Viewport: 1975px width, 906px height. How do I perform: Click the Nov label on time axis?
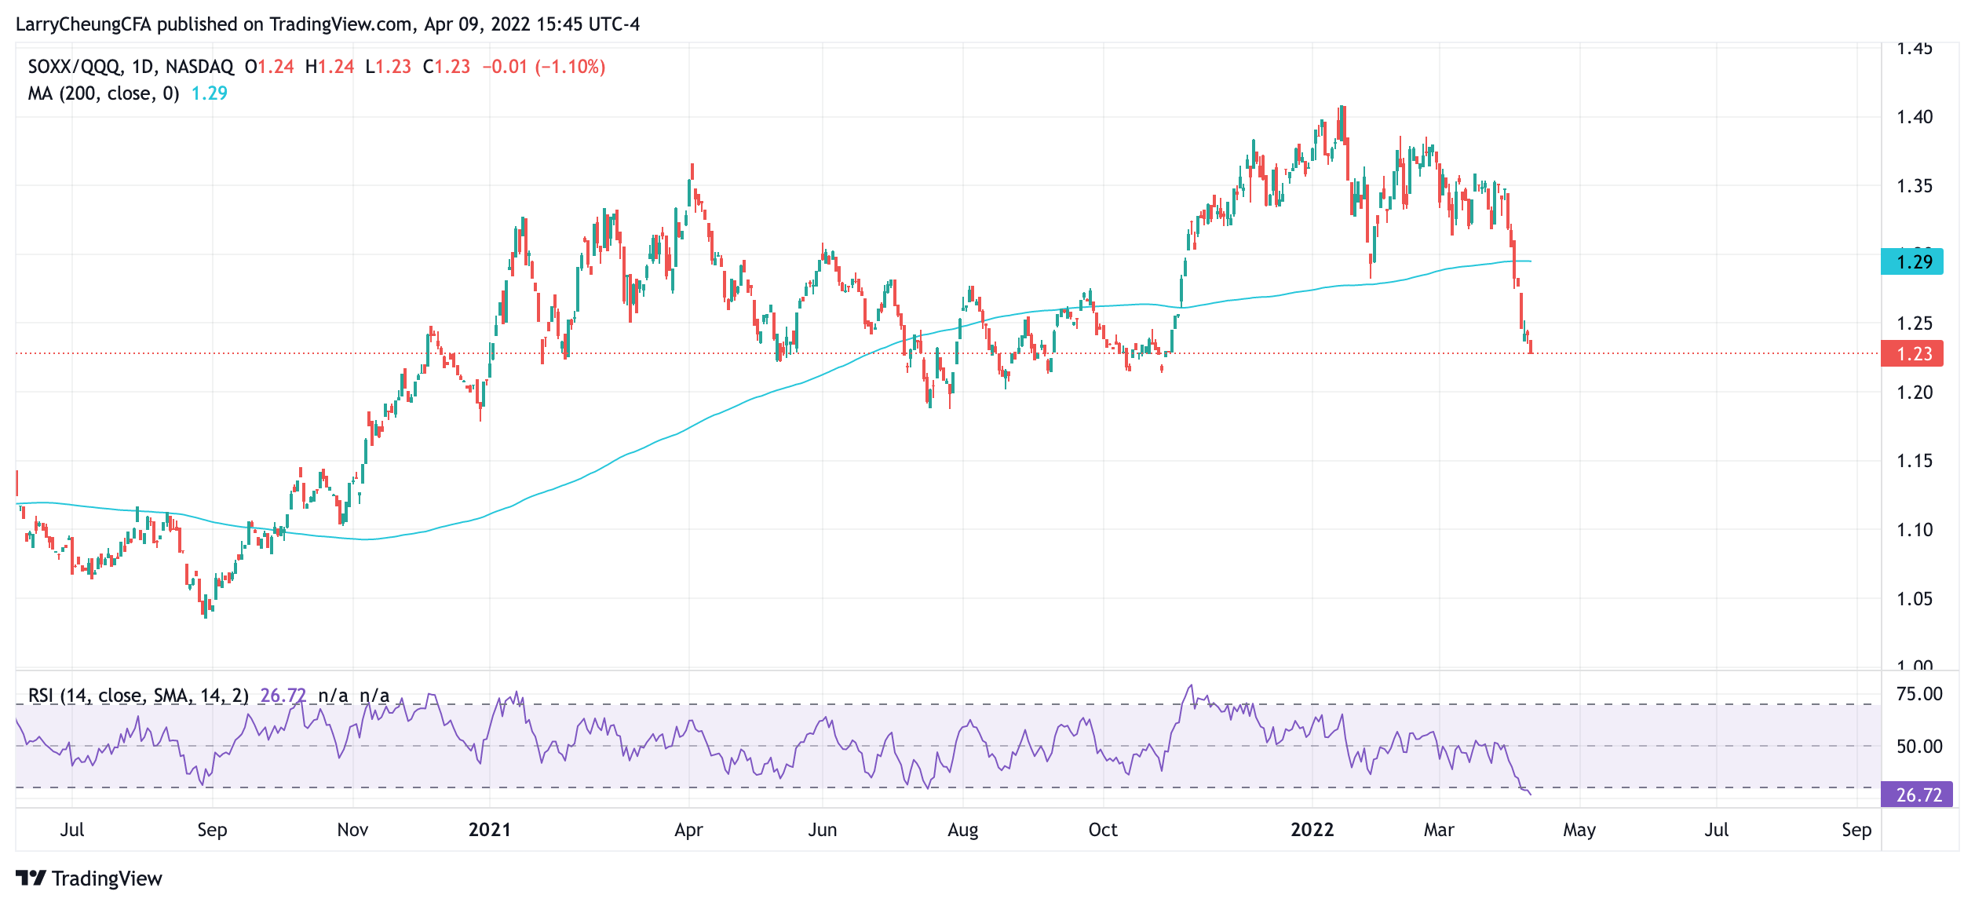(352, 830)
